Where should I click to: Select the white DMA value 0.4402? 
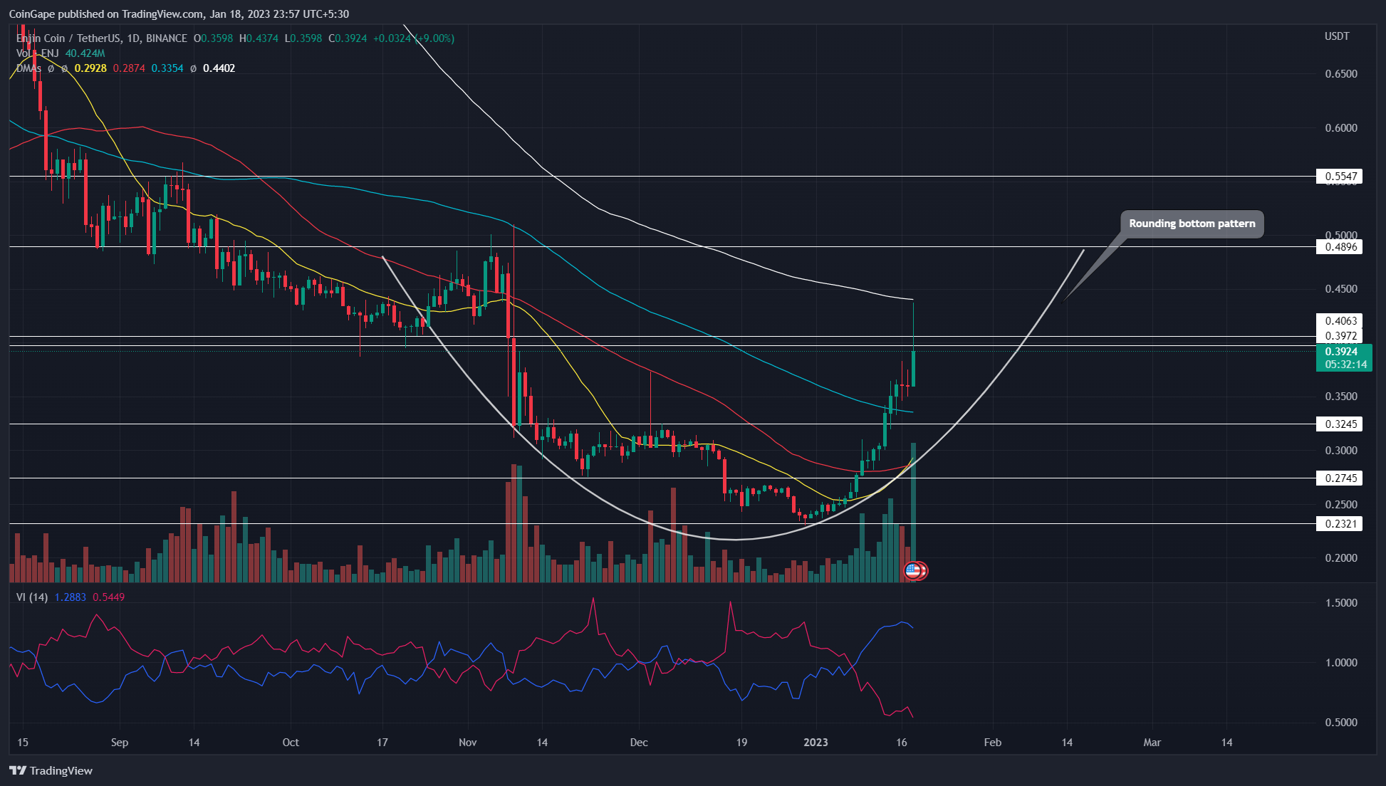pyautogui.click(x=219, y=68)
